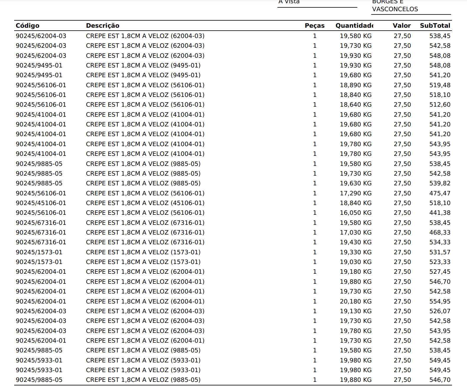Click the 17,290 KG quantity cell

(356, 193)
